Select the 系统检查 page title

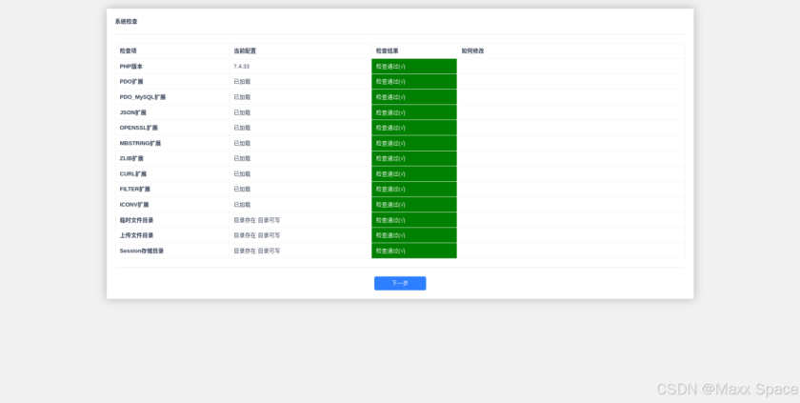(x=126, y=21)
